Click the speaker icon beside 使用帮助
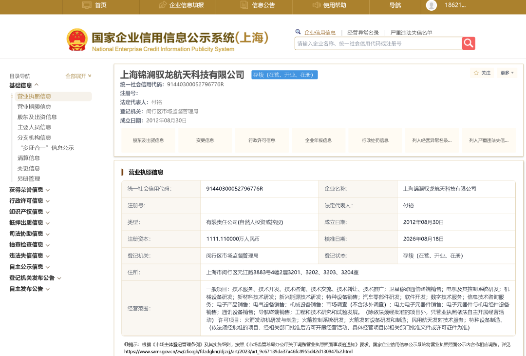Viewport: 526px width, 356px height. coord(317,5)
